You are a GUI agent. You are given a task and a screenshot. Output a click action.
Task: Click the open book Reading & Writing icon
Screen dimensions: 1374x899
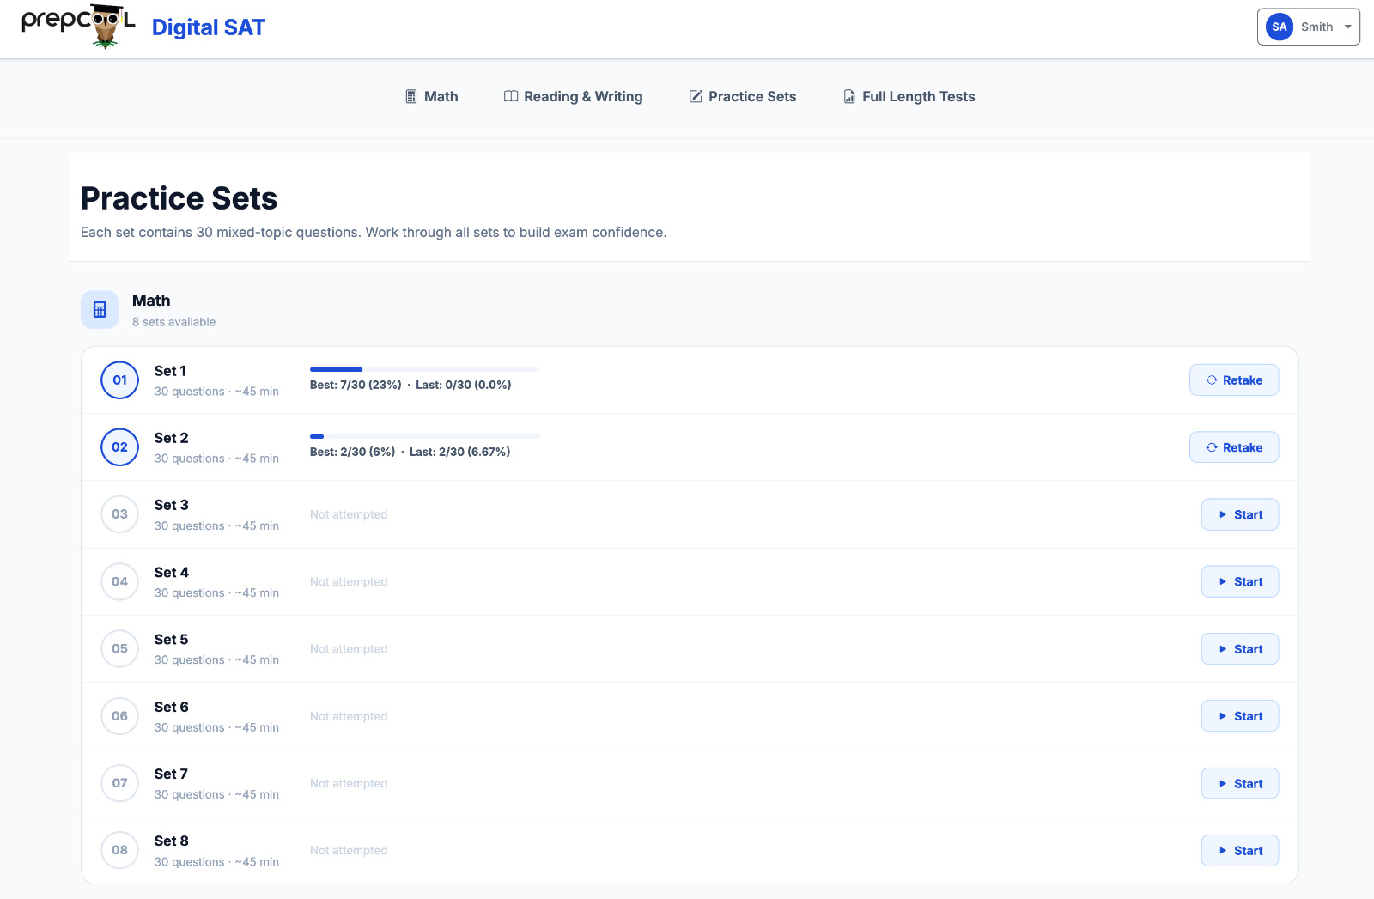point(511,96)
